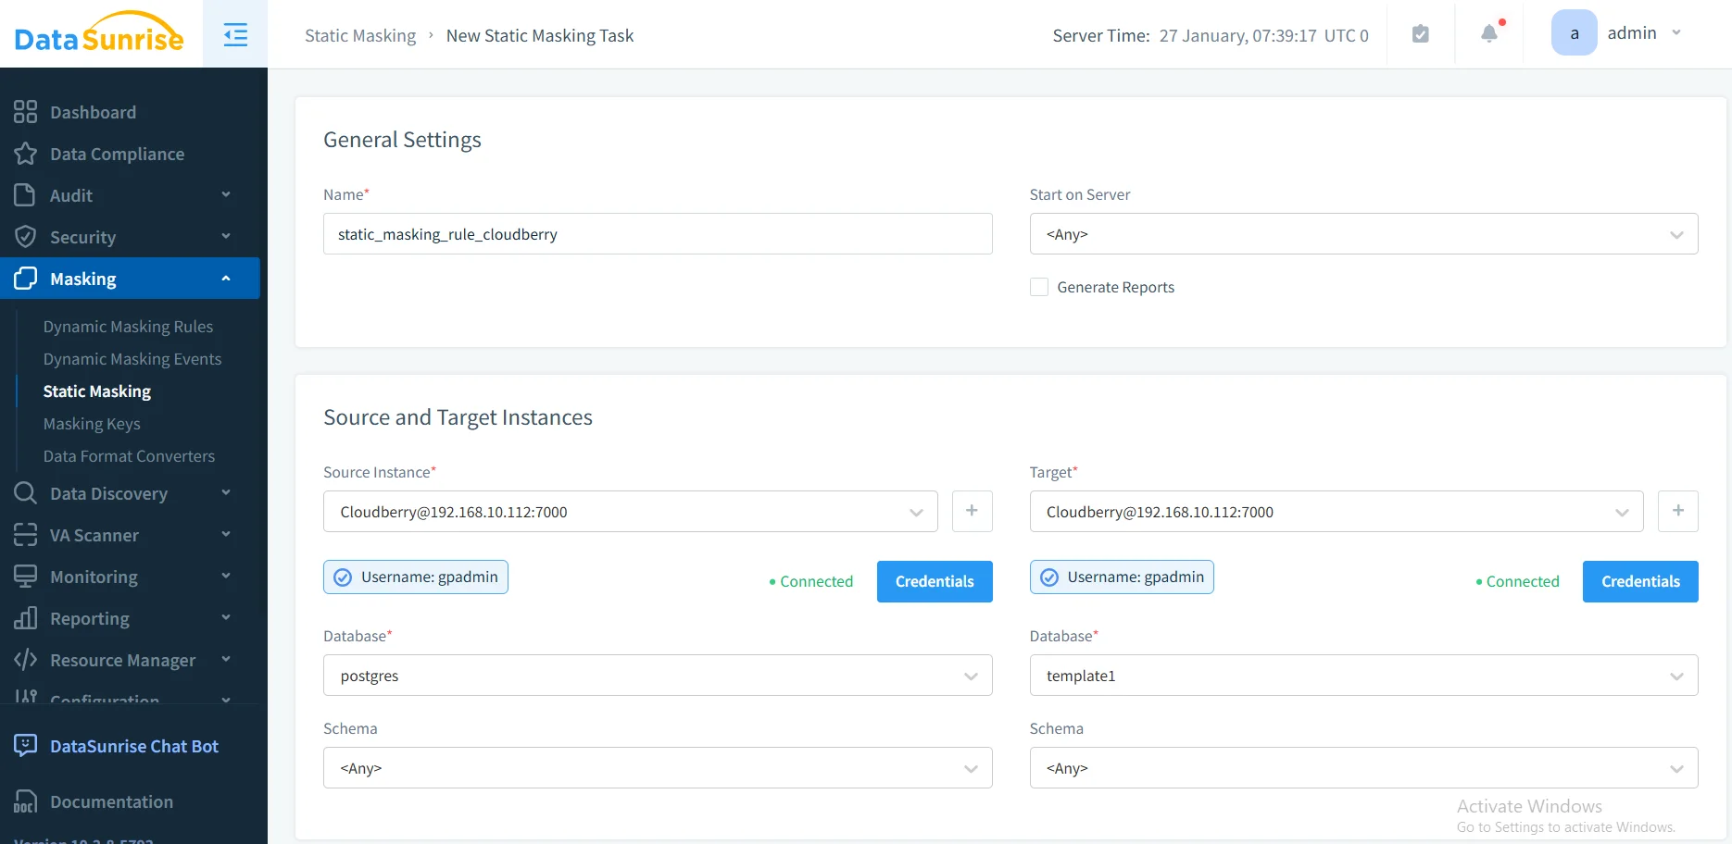Click the Resource Manager code icon
This screenshot has height=844, width=1732.
(x=25, y=660)
